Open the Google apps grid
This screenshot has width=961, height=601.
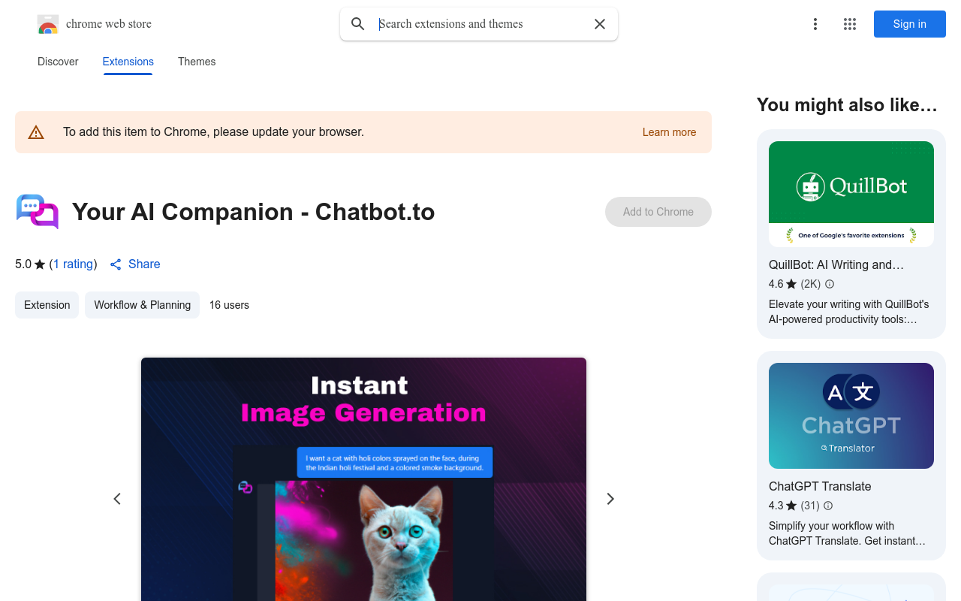pyautogui.click(x=850, y=24)
